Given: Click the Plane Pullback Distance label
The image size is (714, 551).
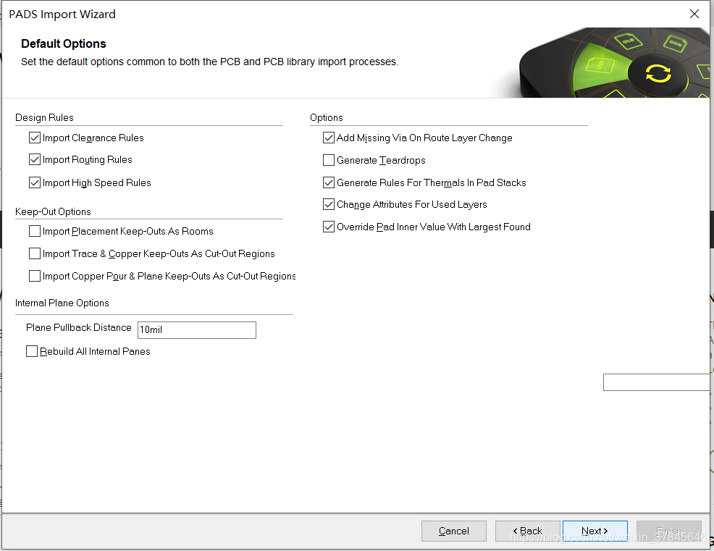Looking at the screenshot, I should 79,327.
